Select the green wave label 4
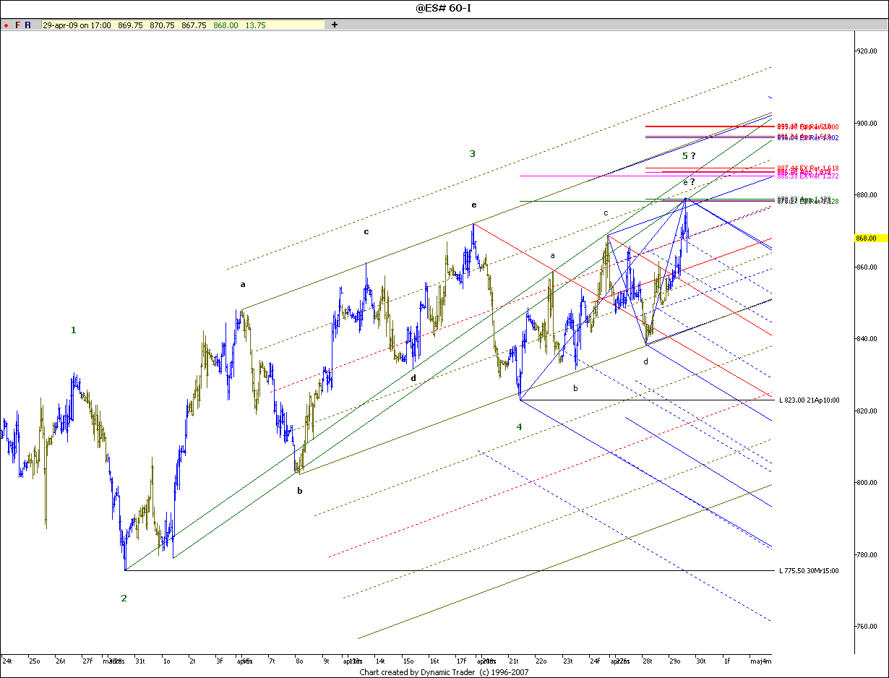This screenshot has height=678, width=889. point(519,426)
